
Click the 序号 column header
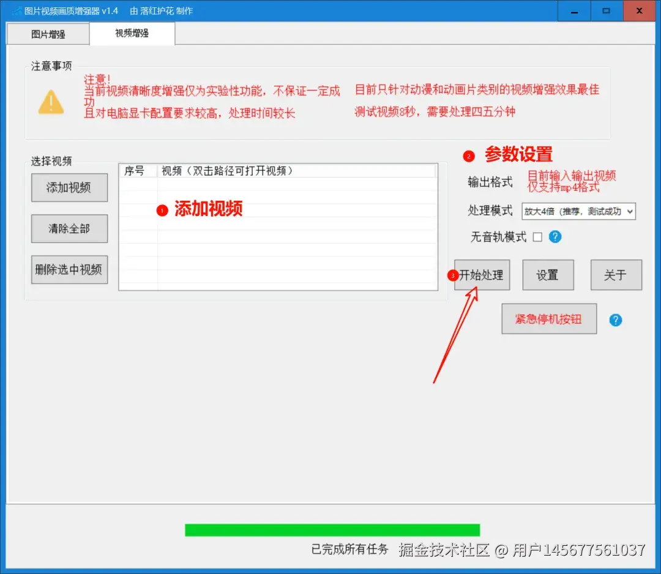click(x=136, y=171)
